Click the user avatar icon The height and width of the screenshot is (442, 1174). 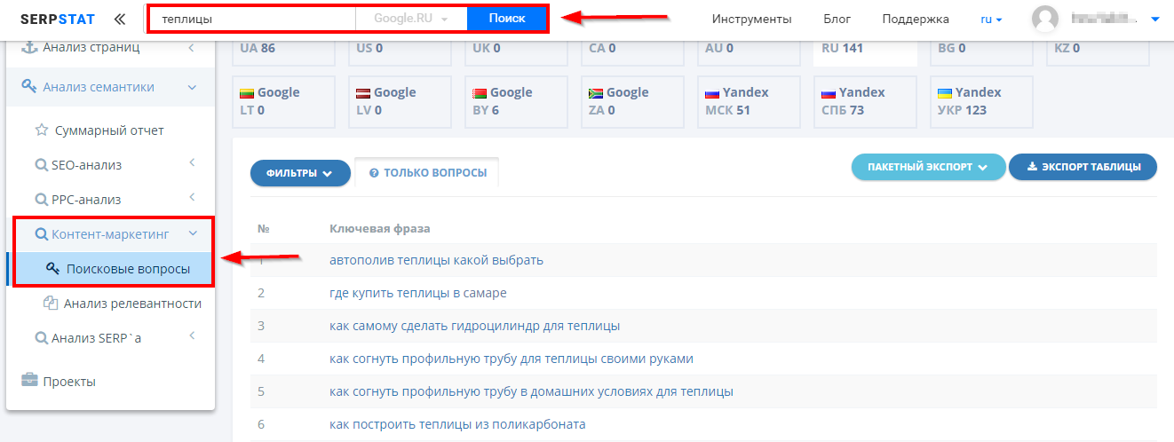tap(1047, 19)
